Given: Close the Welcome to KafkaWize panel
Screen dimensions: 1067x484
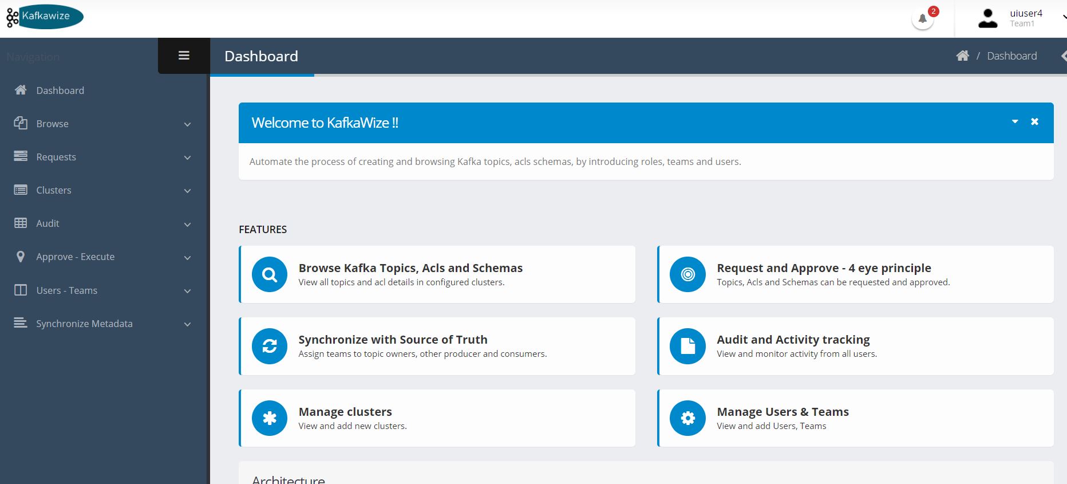Looking at the screenshot, I should [1034, 121].
